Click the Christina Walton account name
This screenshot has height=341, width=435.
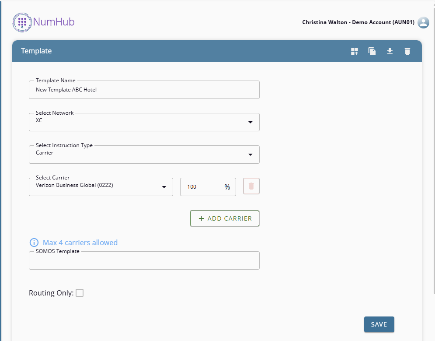(358, 22)
